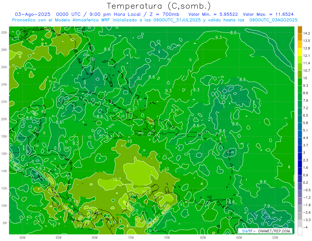Image resolution: width=312 pixels, height=241 pixels.
Task: Click the 14.2 value on the color scale
Action: (307, 33)
